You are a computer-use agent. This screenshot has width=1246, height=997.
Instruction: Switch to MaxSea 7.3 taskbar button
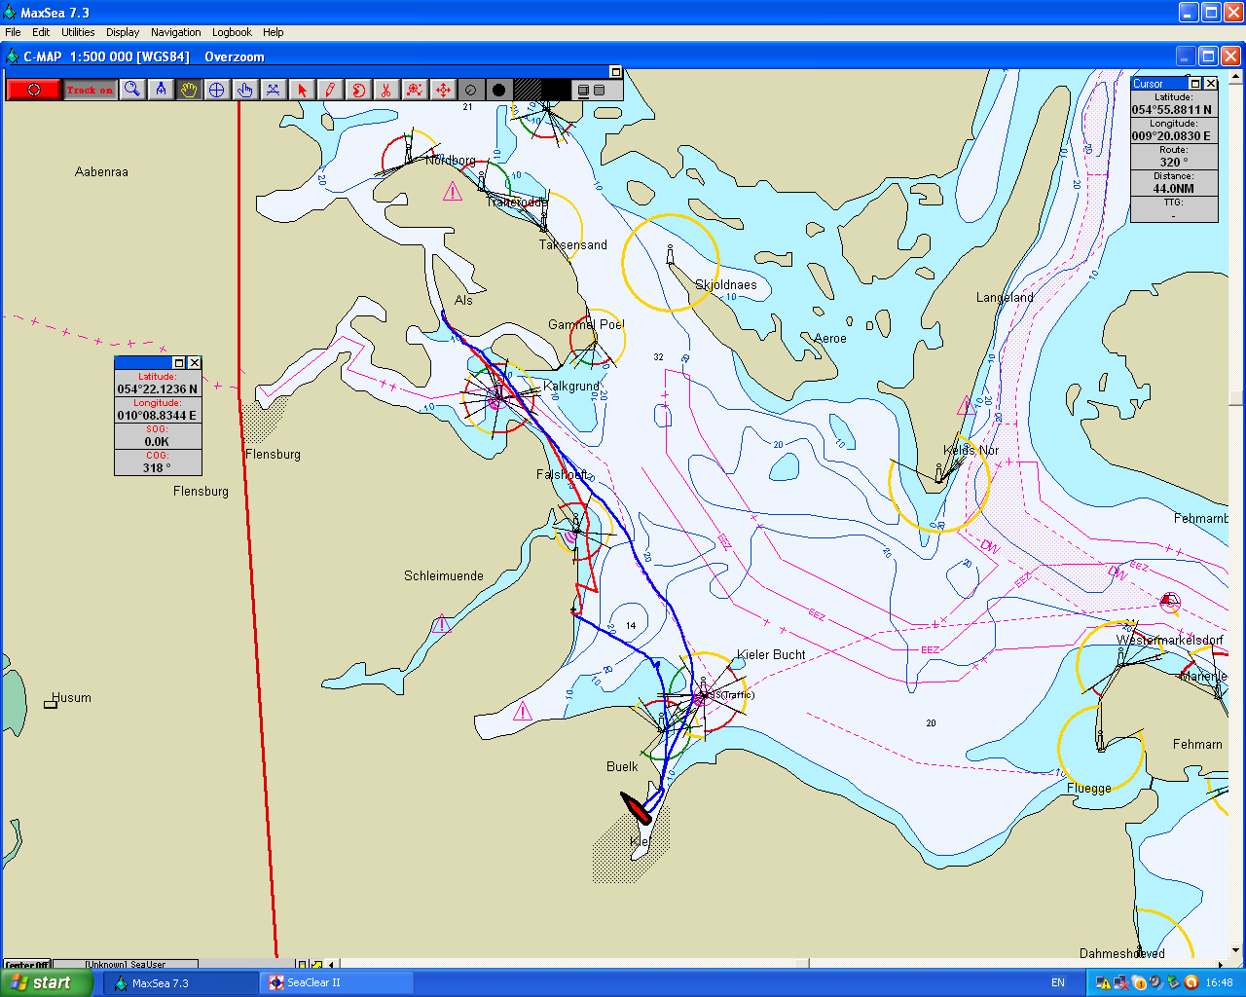(181, 983)
